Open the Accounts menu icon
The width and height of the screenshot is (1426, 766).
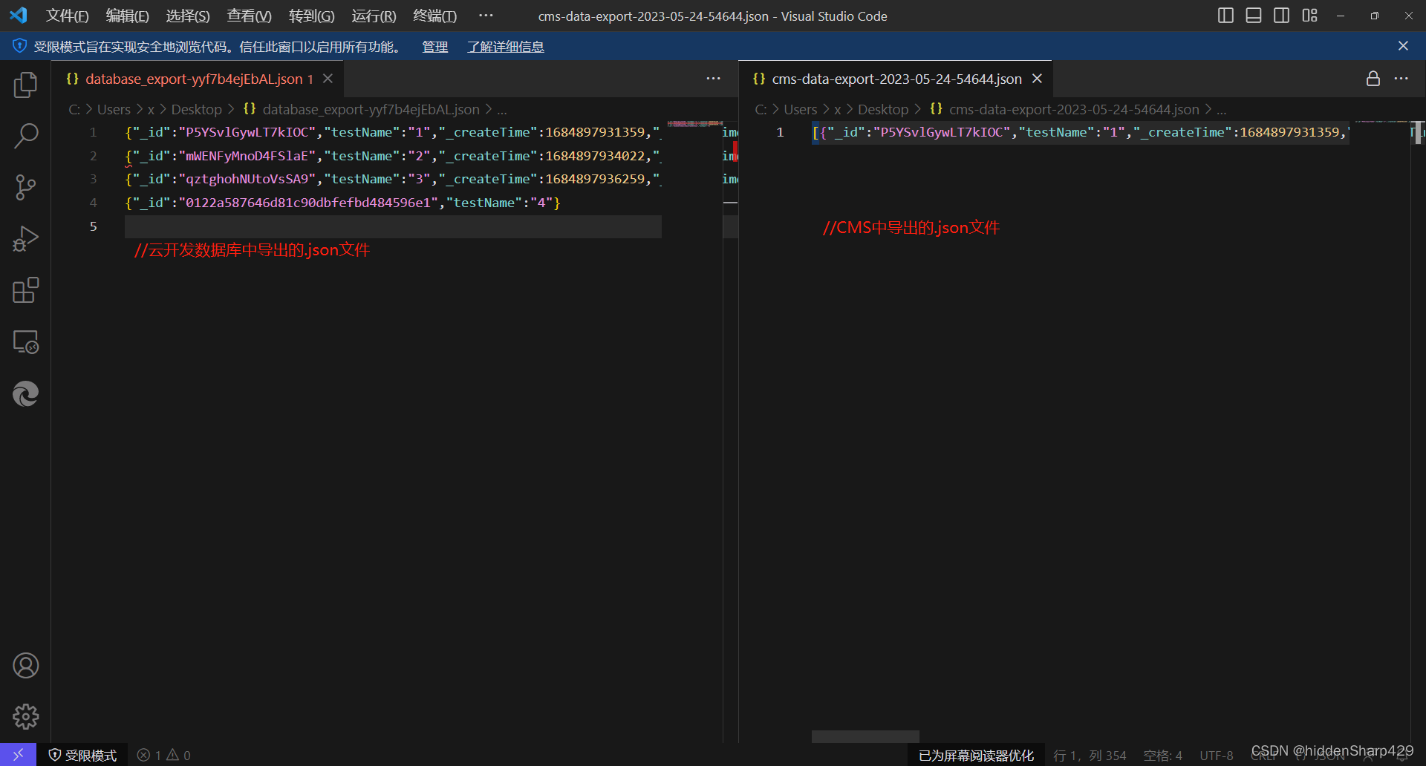coord(25,666)
